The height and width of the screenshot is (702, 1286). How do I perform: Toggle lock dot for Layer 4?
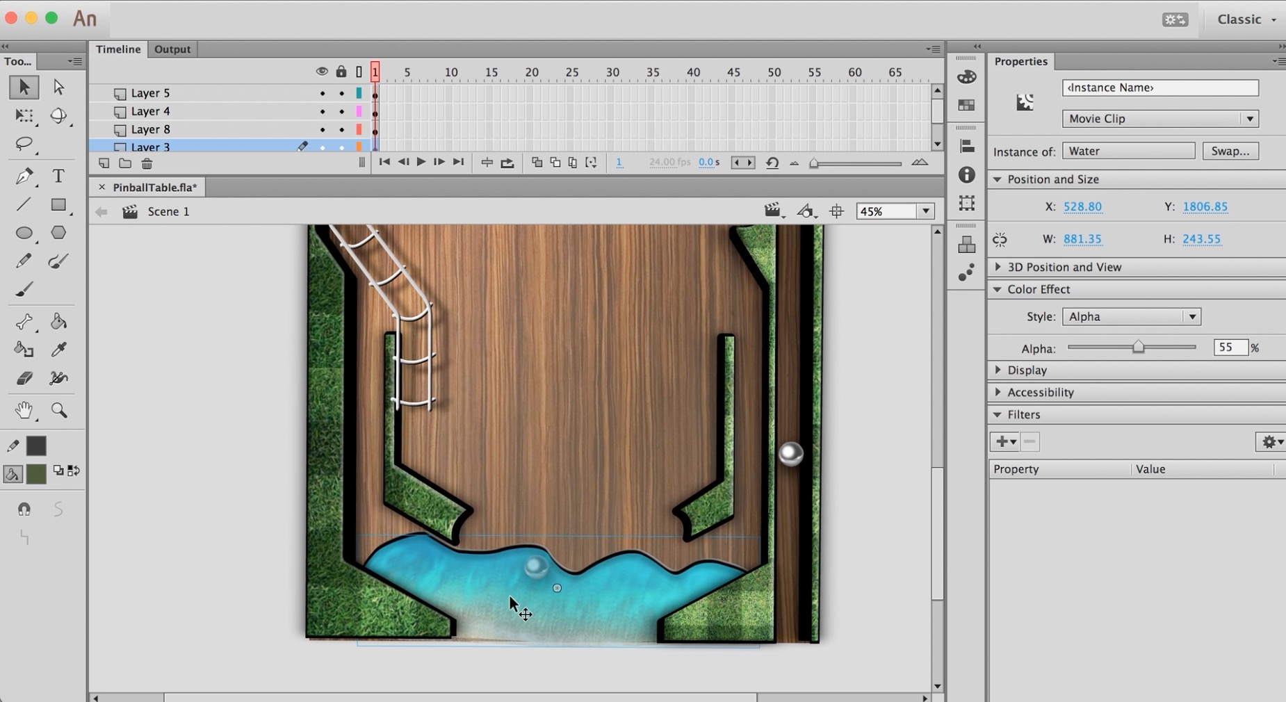341,111
